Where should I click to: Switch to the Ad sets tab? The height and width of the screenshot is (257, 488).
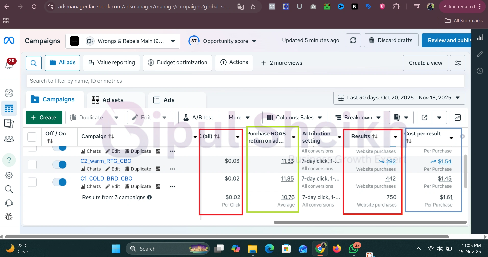click(x=113, y=100)
